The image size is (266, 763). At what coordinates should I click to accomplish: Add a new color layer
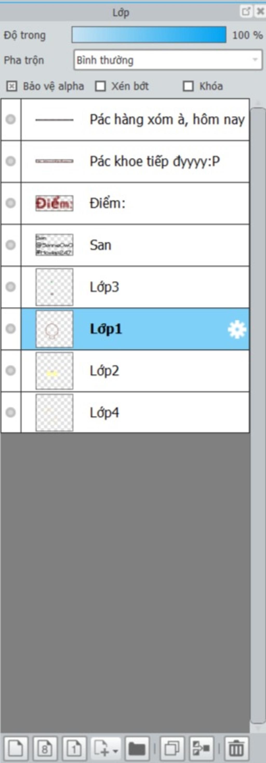16,748
